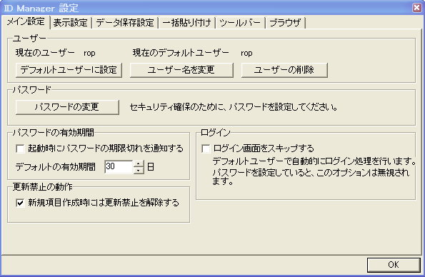Click the 現在のデフォルトユーザー label

click(181, 53)
